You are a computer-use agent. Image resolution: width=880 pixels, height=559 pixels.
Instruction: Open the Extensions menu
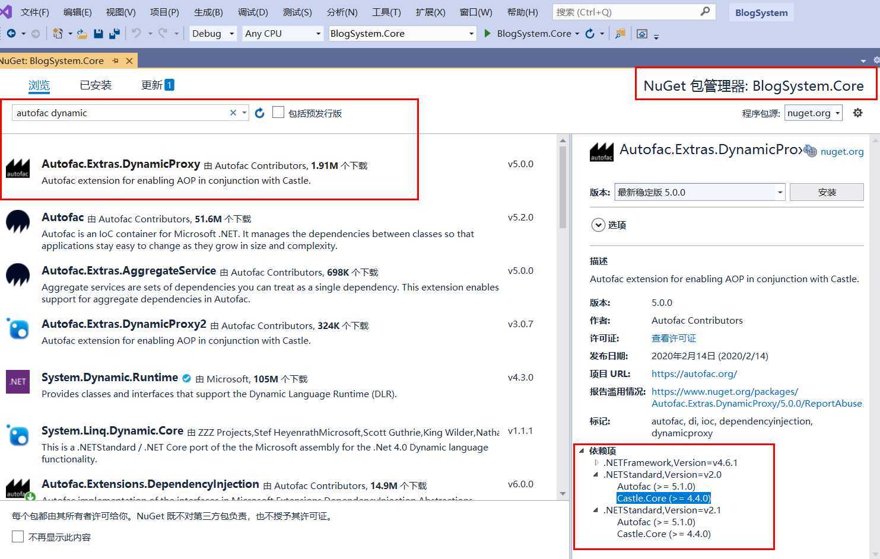click(x=430, y=12)
